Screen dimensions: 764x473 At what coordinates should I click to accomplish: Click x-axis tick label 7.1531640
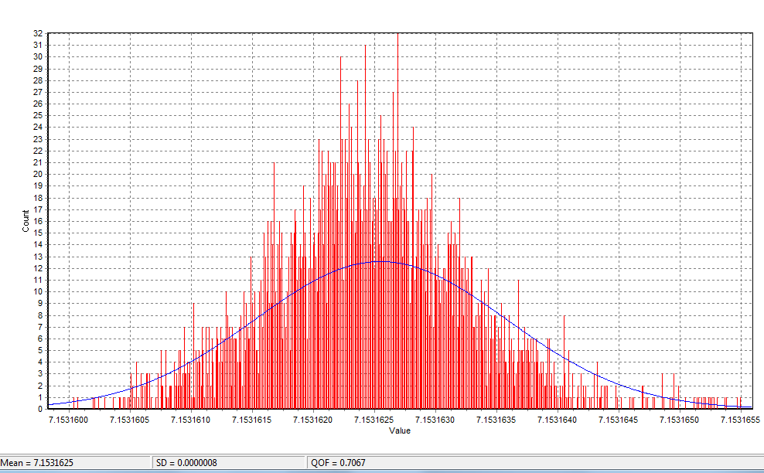557,420
